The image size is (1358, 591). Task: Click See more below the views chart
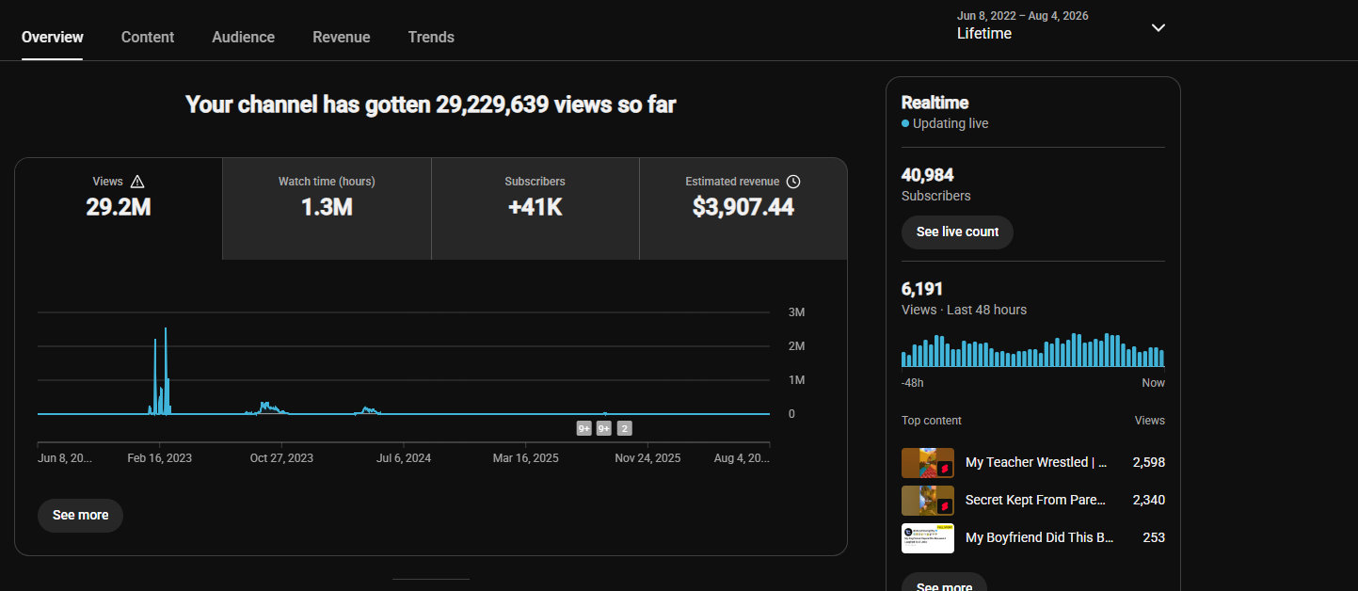80,516
